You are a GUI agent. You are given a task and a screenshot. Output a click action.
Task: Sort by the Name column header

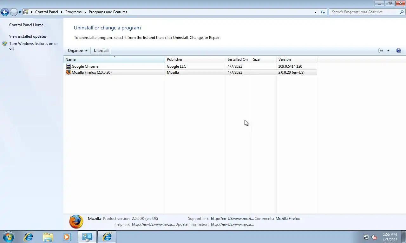[114, 59]
